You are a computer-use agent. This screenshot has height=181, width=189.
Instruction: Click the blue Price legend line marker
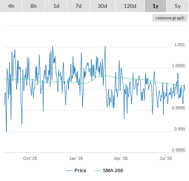click(69, 171)
